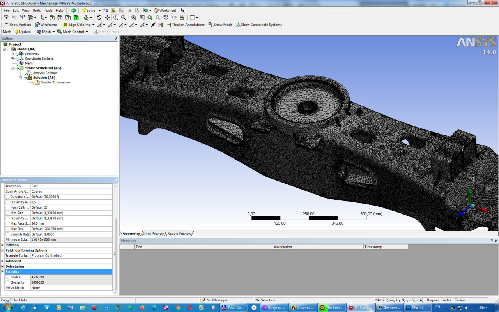The image size is (499, 312).
Task: Toggle Show Mesh display
Action: [220, 25]
